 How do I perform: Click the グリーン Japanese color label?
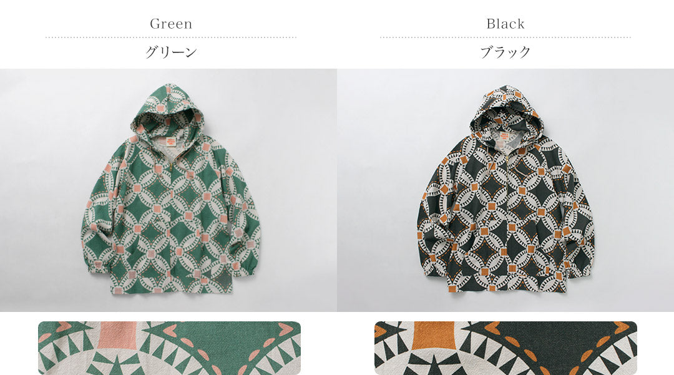coord(171,52)
